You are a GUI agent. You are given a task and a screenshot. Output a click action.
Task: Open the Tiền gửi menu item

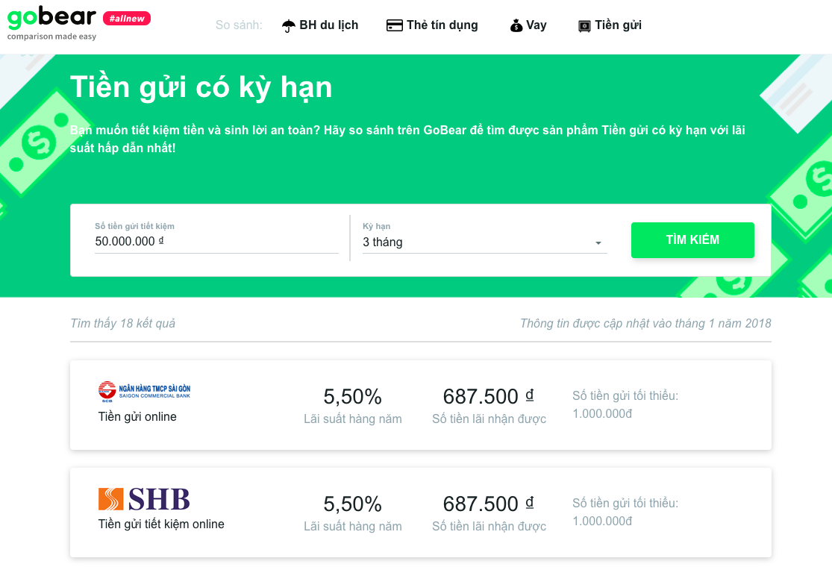(x=618, y=25)
